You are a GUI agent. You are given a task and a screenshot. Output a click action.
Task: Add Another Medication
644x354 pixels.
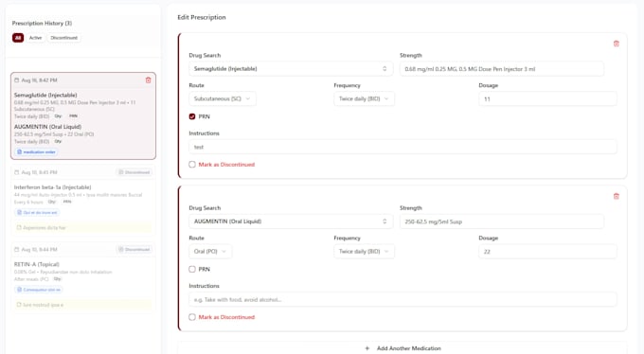tap(402, 348)
